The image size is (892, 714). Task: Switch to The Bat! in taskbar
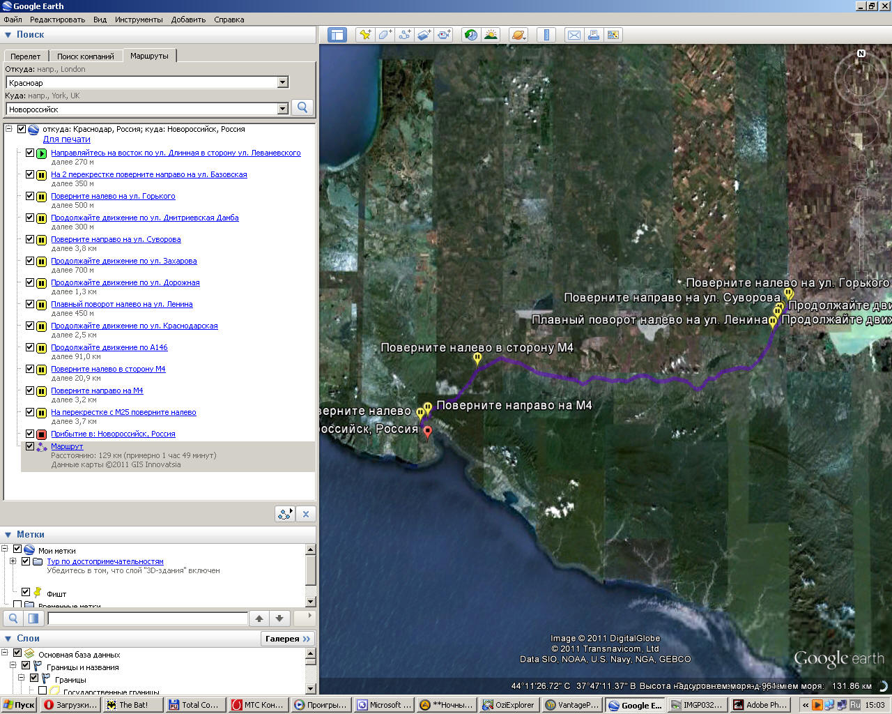point(133,705)
